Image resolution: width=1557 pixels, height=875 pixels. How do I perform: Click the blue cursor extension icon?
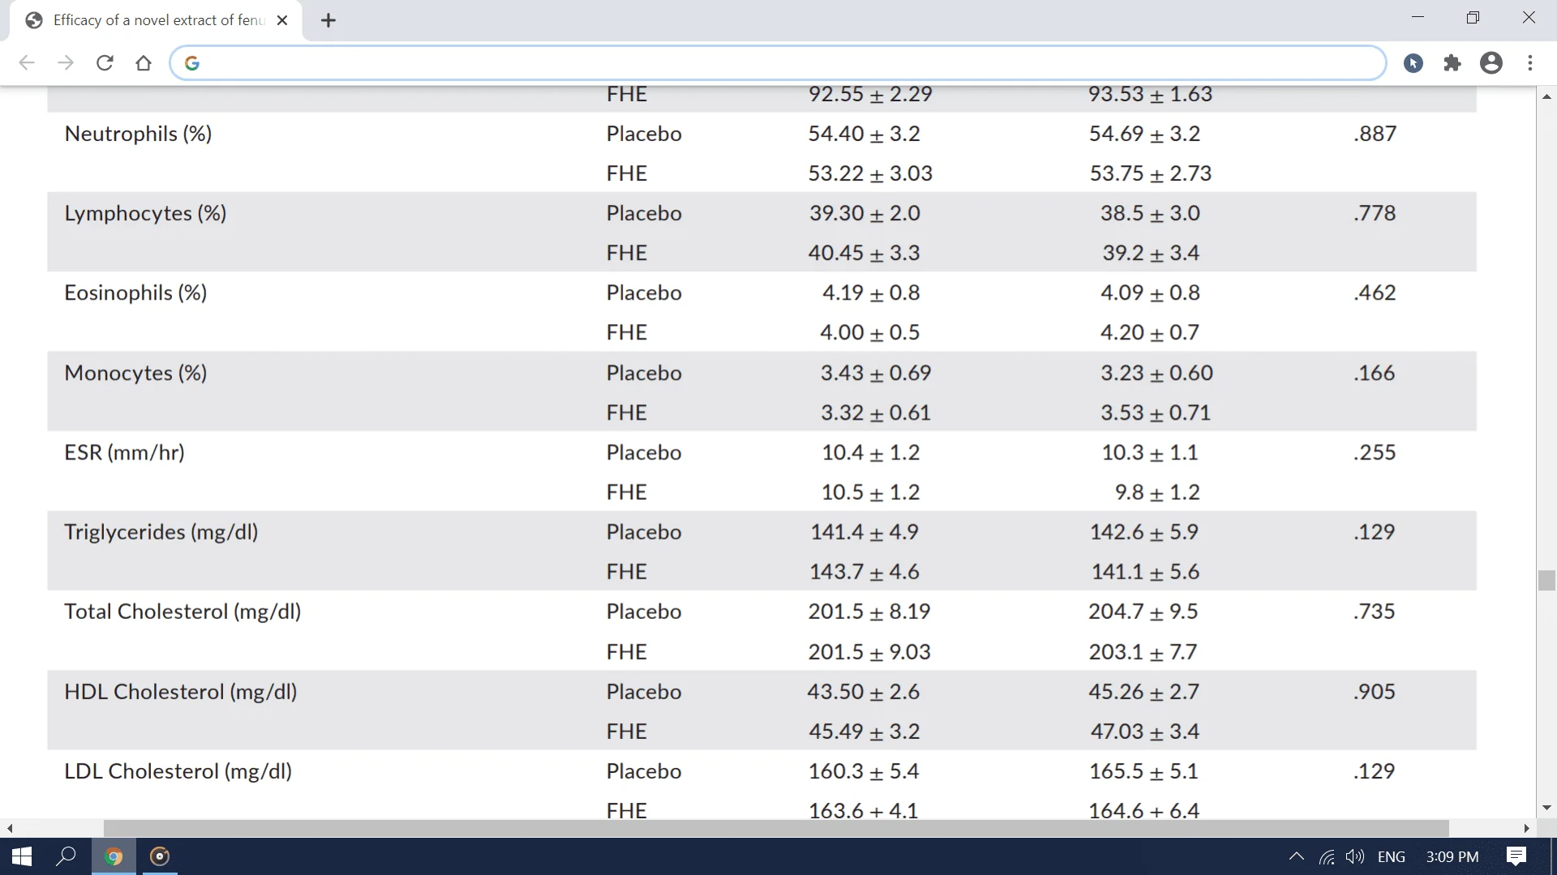click(1413, 63)
